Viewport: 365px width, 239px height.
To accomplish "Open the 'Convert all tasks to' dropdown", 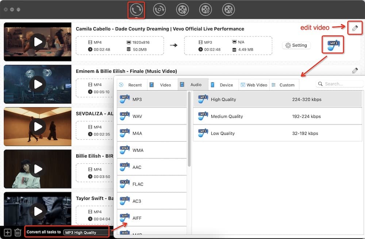I will coord(86,232).
